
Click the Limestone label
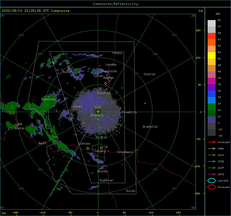click(x=49, y=99)
